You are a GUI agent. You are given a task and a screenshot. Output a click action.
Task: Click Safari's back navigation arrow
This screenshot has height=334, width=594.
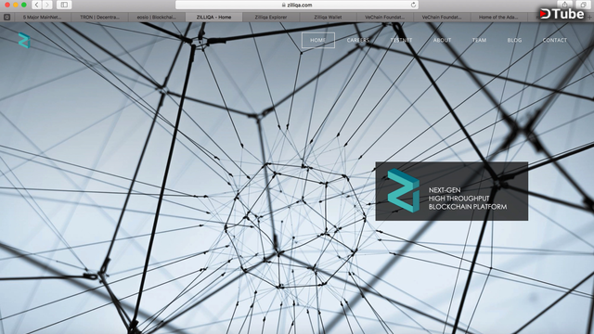[37, 5]
